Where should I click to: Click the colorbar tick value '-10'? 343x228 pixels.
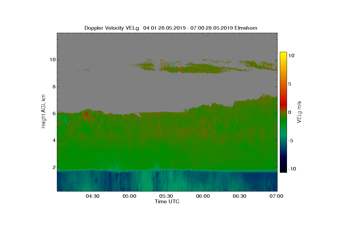coord(292,169)
